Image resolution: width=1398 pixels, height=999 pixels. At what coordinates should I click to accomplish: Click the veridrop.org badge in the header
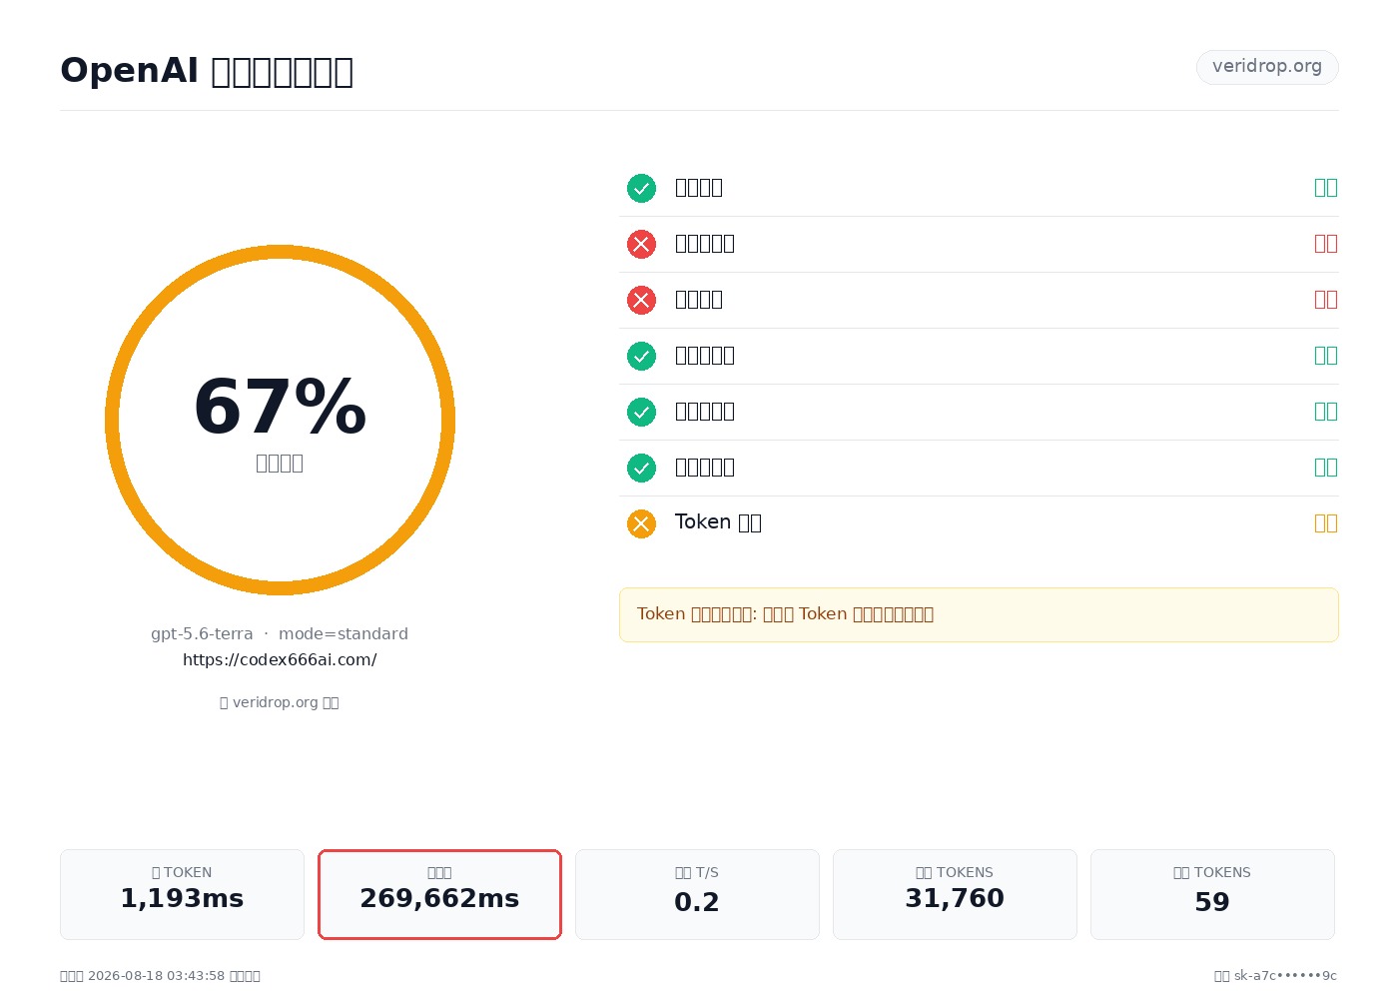(x=1267, y=67)
